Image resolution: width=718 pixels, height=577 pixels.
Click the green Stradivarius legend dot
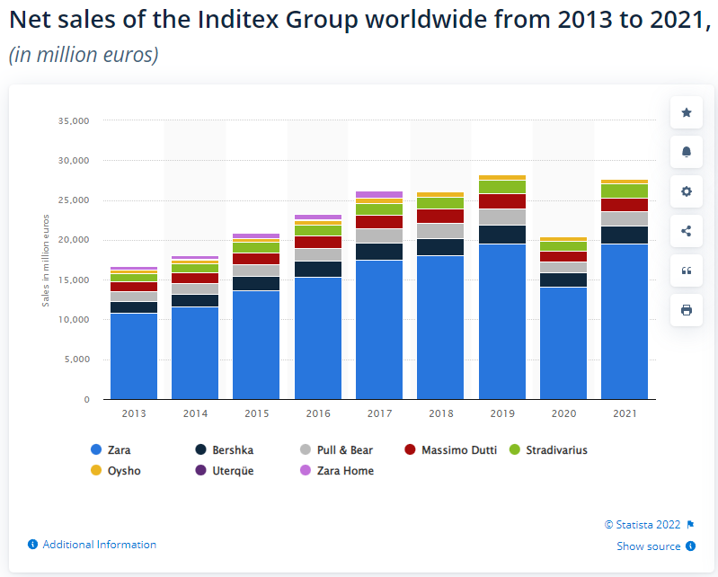[x=515, y=449]
